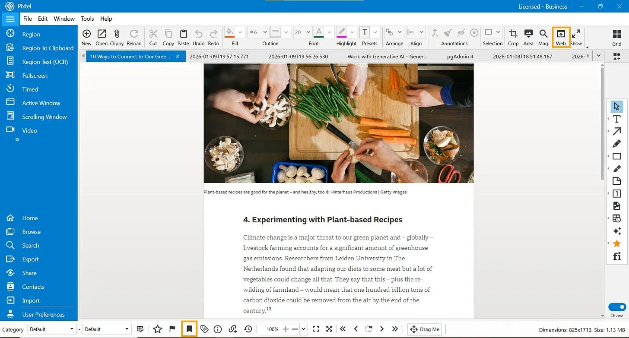Open the first Category Default dropdown
Screen dimensions: 629x338
[x=52, y=329]
